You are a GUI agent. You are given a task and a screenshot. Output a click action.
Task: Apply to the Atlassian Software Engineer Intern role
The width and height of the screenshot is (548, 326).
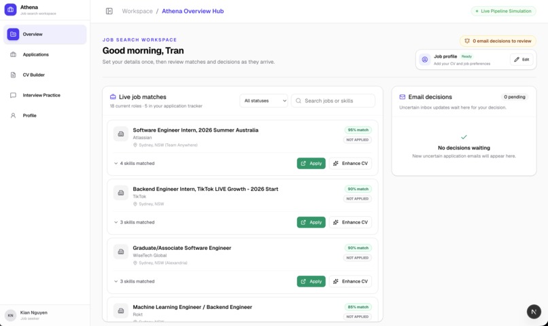311,164
